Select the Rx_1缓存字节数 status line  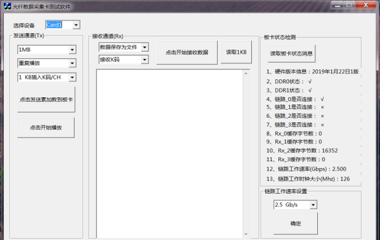(x=294, y=141)
